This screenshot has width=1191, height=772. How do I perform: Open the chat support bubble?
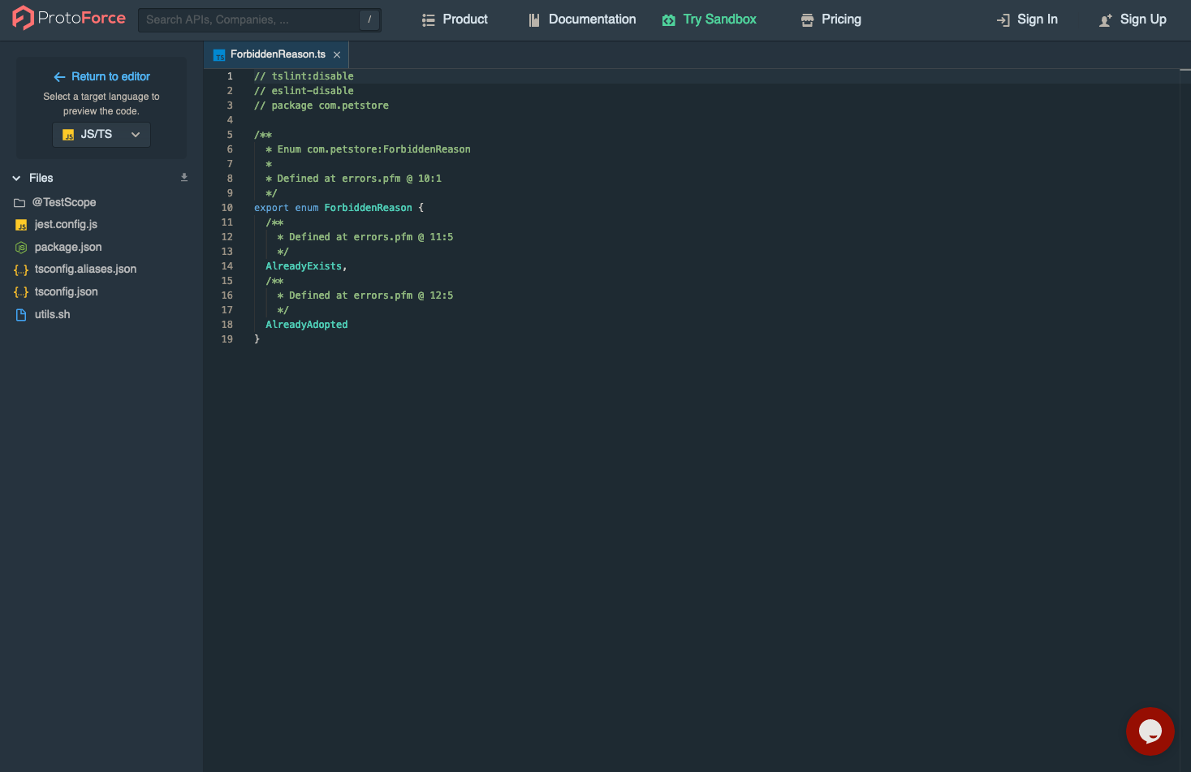[x=1150, y=731]
